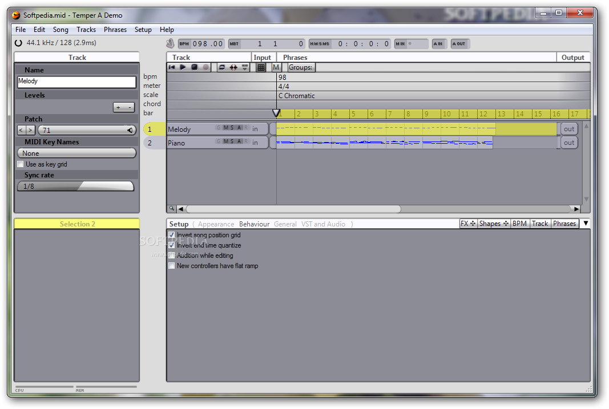This screenshot has width=609, height=409.
Task: Toggle the grid icon in phrases toolbar
Action: (x=261, y=67)
